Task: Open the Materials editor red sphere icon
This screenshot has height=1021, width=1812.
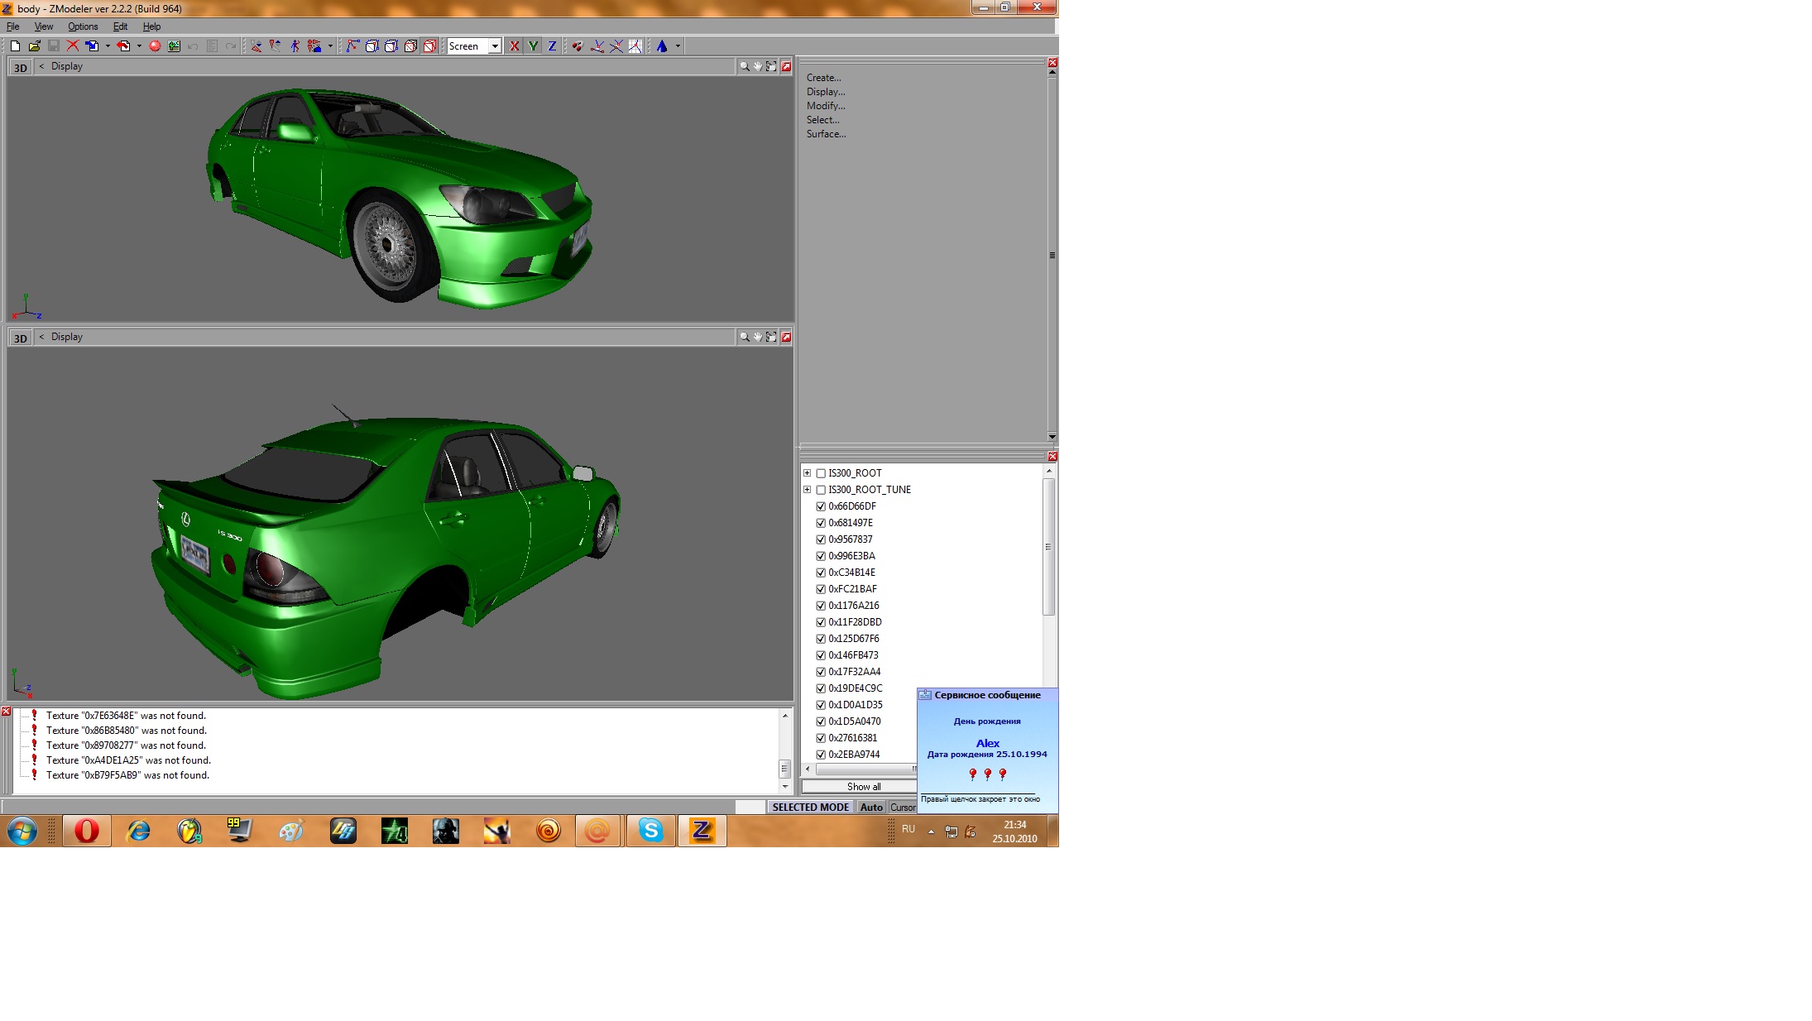Action: click(155, 46)
